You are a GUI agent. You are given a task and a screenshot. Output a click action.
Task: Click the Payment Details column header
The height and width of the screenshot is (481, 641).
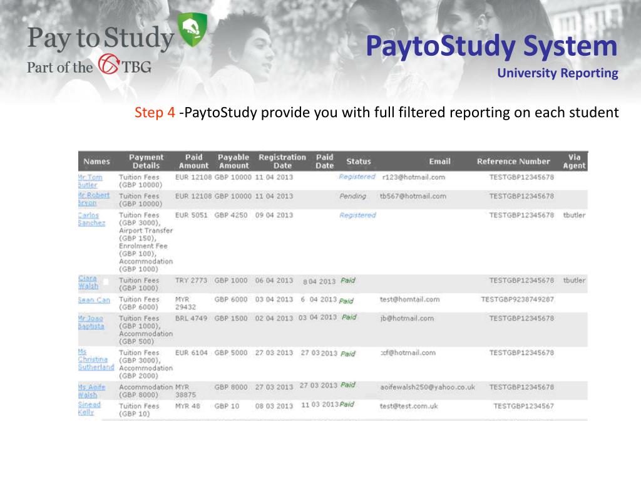click(x=146, y=161)
